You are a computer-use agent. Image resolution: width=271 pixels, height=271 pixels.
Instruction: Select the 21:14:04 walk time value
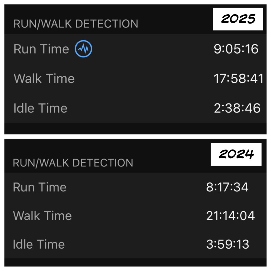pyautogui.click(x=230, y=216)
